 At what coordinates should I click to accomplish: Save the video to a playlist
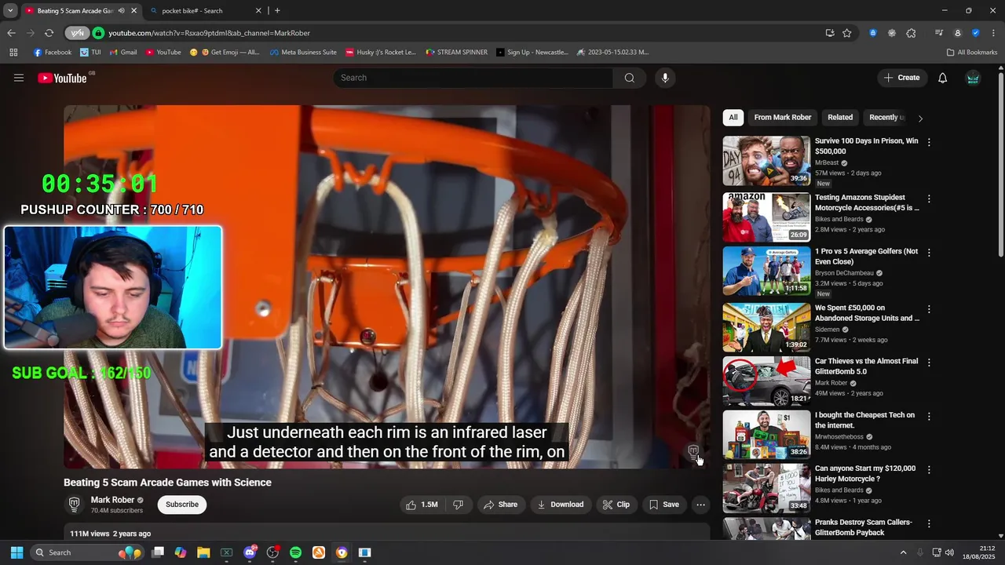663,505
